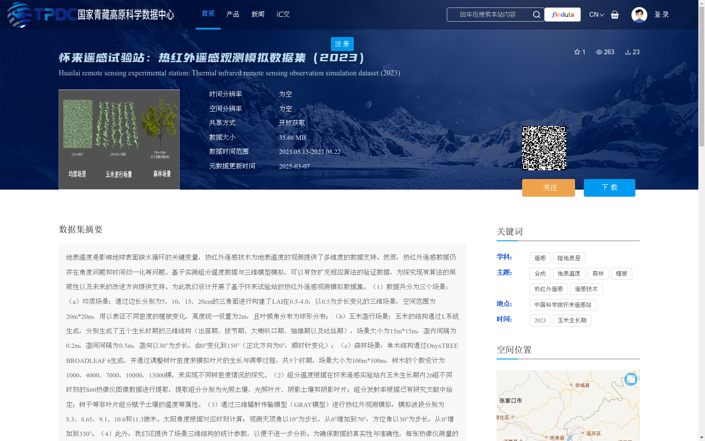
Task: Click the 2023.05.13-2023.08.22 date range
Action: pos(310,152)
